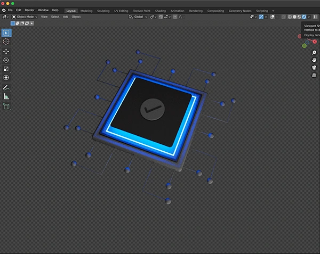Select the Select Box tool
Screen dimensions: 320x254
[6, 33]
